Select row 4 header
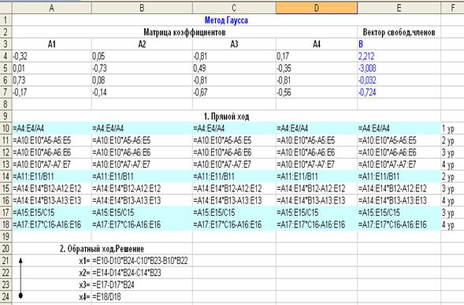The width and height of the screenshot is (464, 305). tap(6, 56)
